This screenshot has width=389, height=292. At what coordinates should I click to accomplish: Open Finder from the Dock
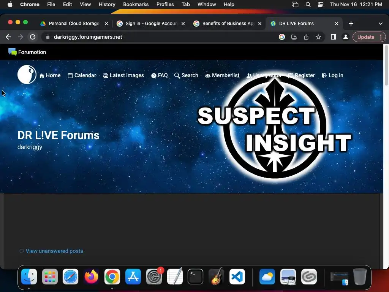click(x=29, y=277)
